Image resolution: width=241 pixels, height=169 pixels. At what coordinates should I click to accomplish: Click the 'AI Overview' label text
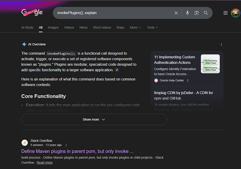37,44
